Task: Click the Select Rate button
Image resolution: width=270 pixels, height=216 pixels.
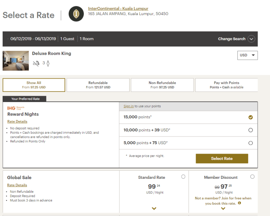Action: pos(222,159)
